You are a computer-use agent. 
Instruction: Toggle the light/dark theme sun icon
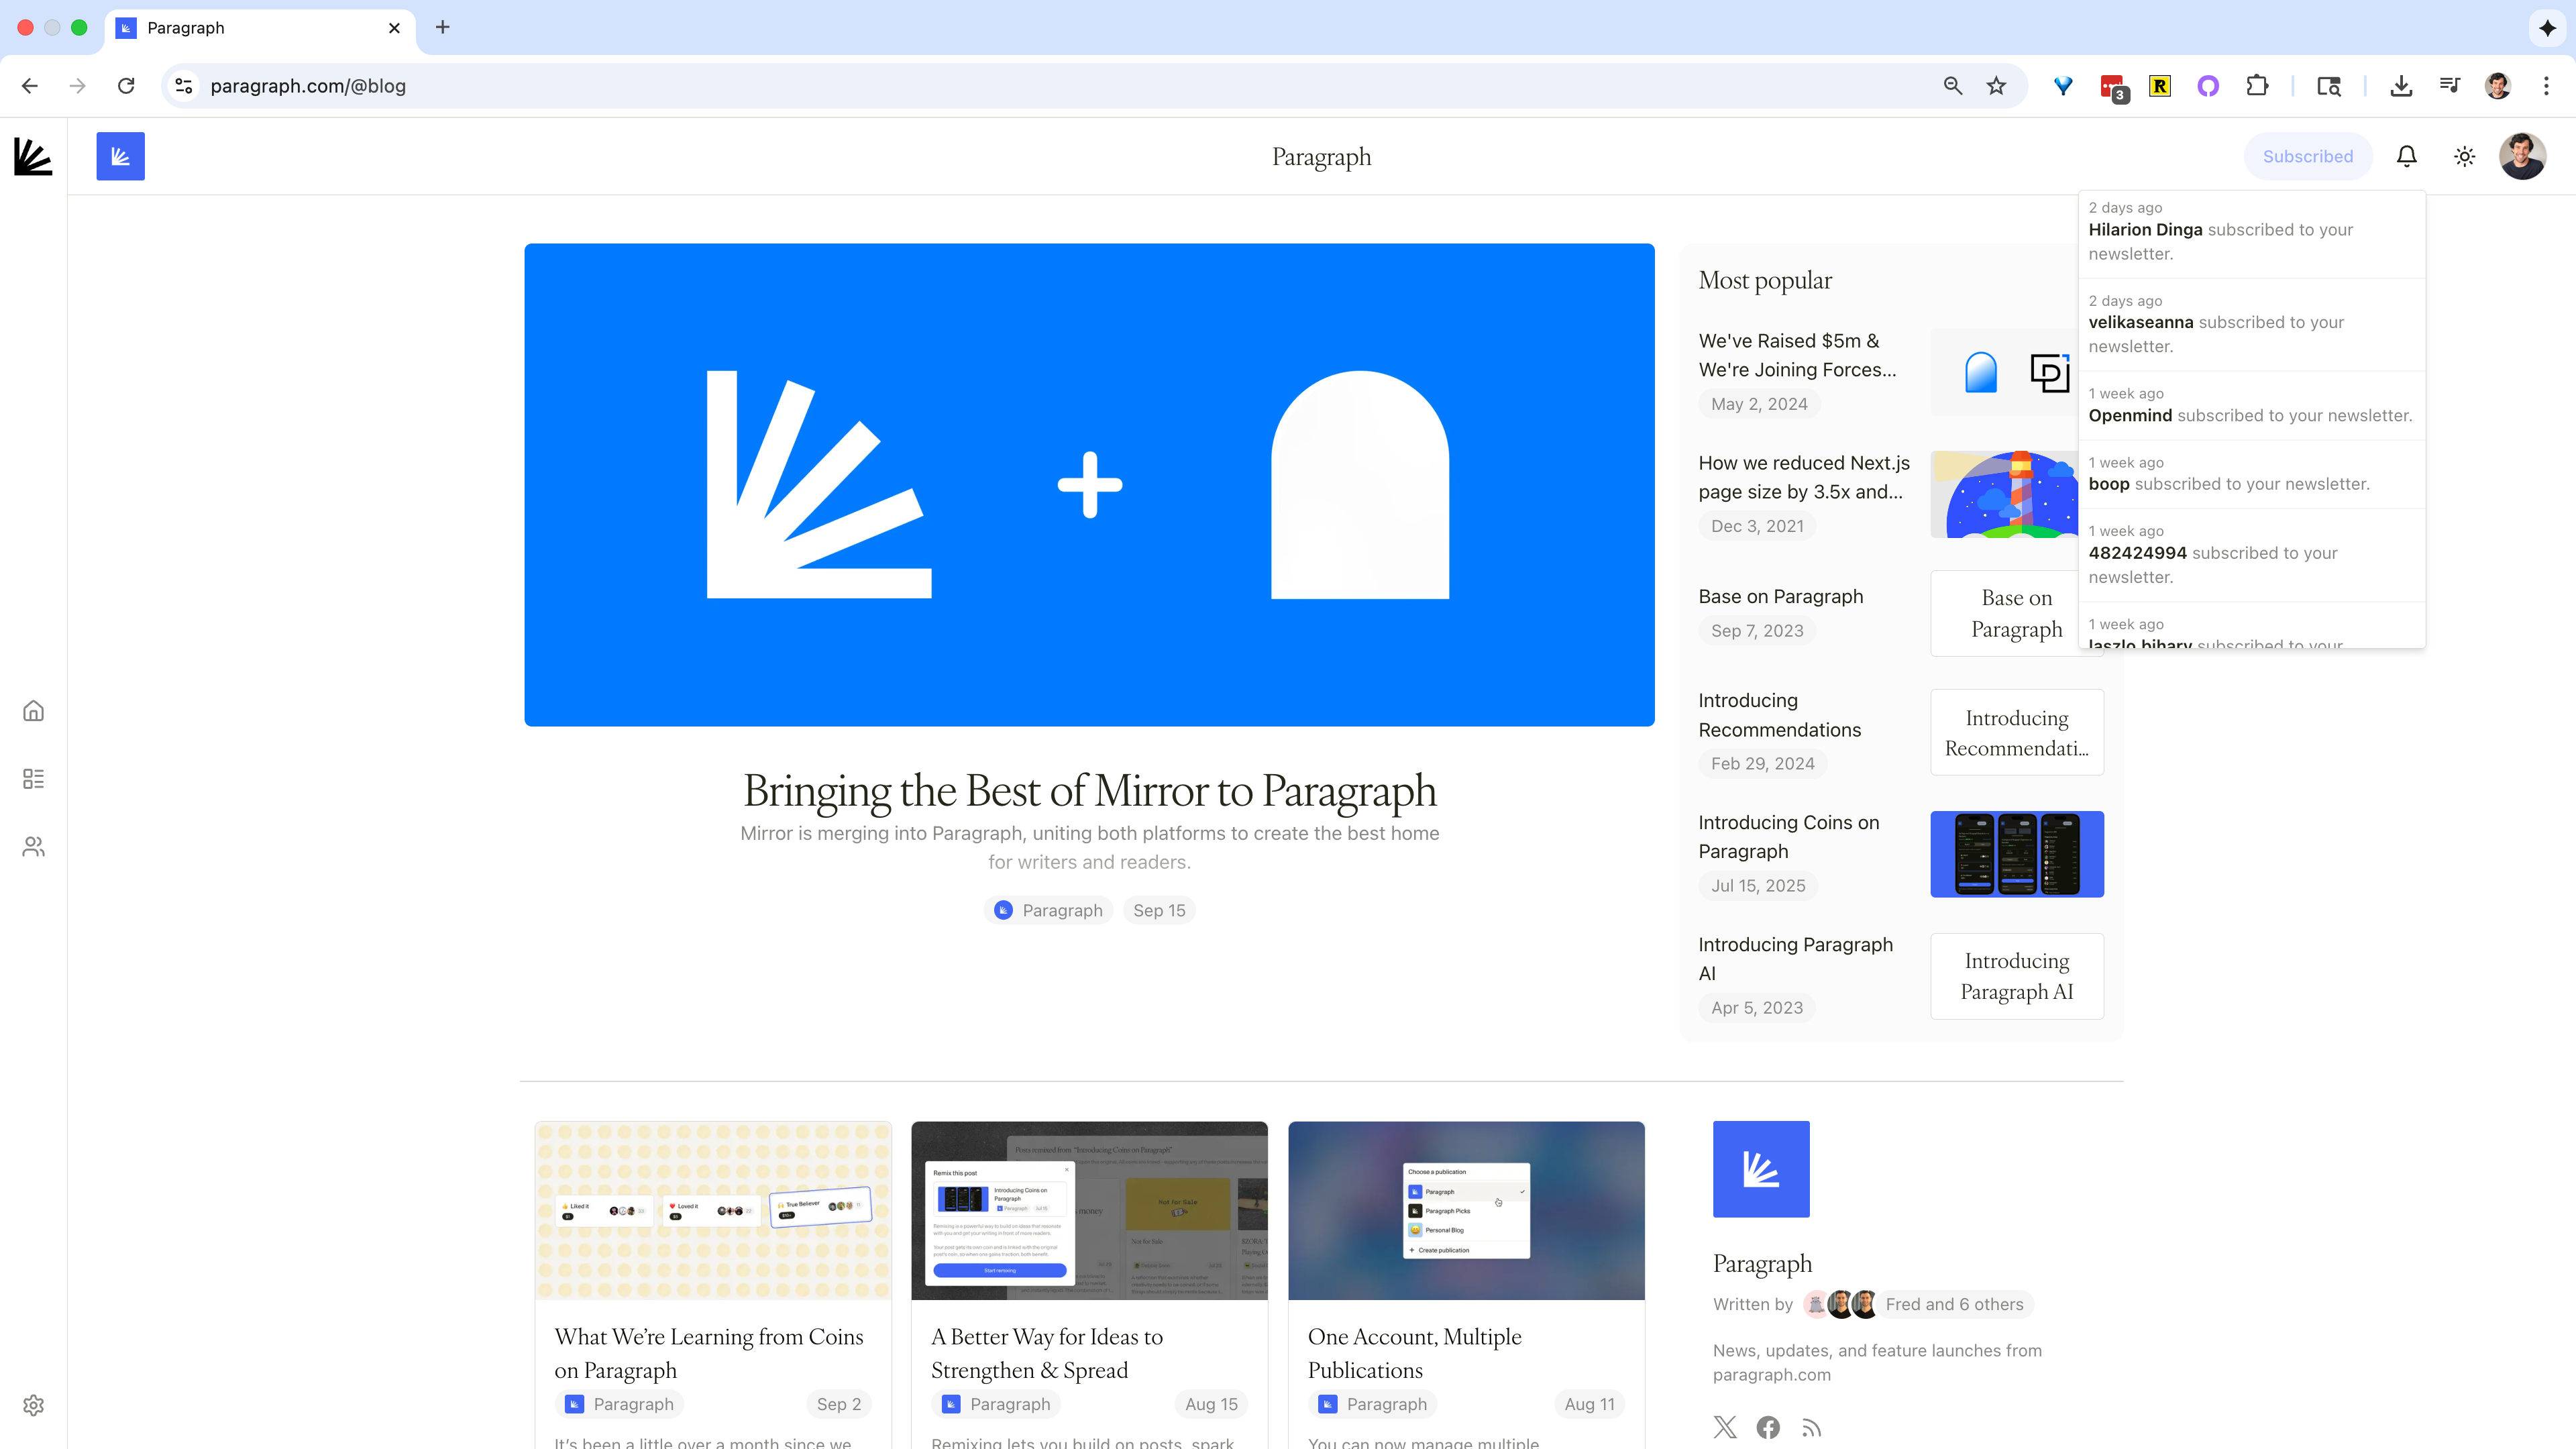[x=2464, y=156]
